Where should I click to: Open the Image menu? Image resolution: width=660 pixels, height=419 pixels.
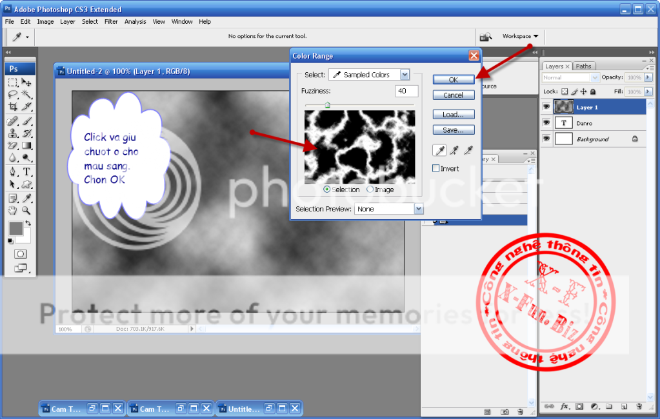tap(45, 21)
